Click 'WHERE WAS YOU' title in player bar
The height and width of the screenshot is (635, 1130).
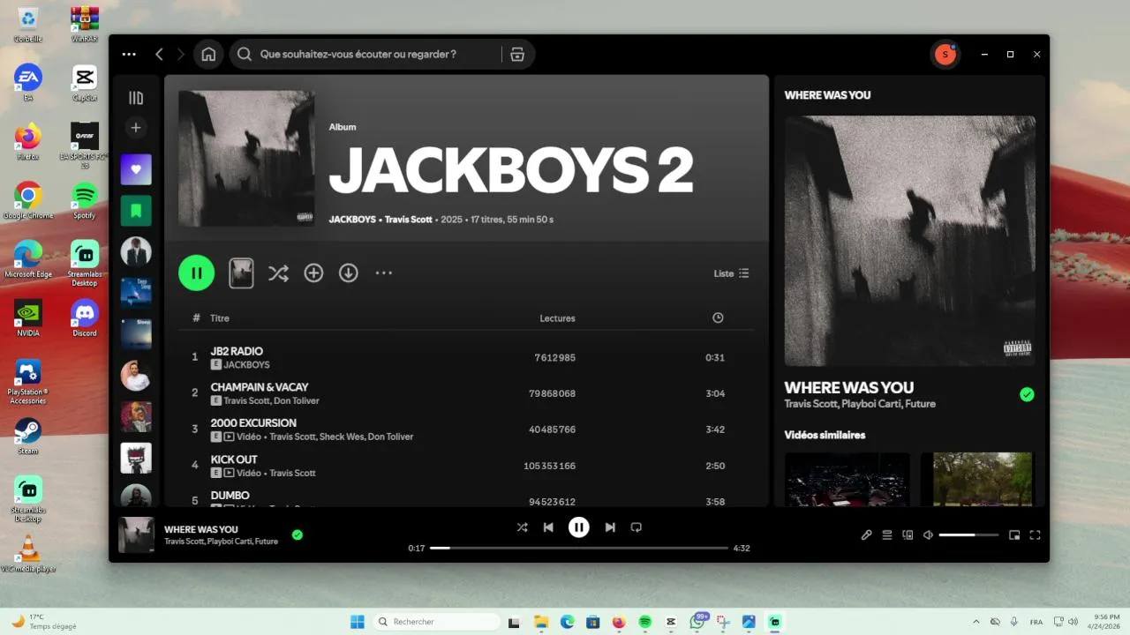[200, 529]
